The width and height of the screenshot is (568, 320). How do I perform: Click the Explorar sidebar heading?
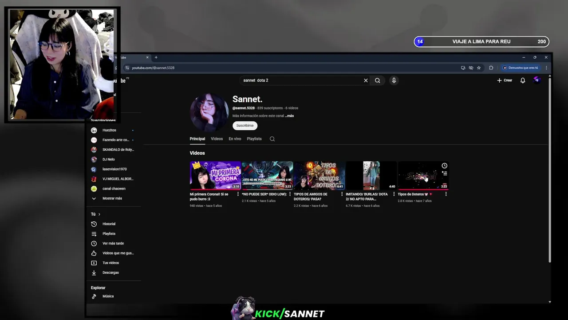pyautogui.click(x=98, y=288)
